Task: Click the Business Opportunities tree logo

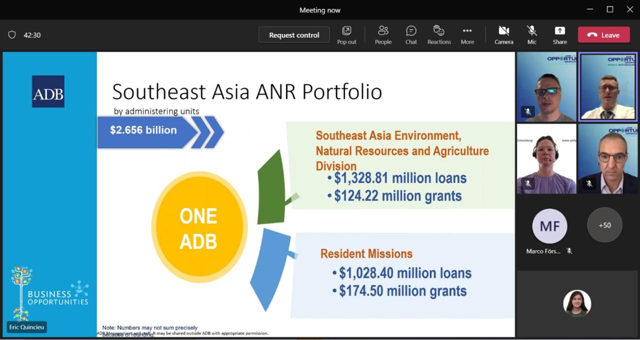Action: [x=49, y=293]
